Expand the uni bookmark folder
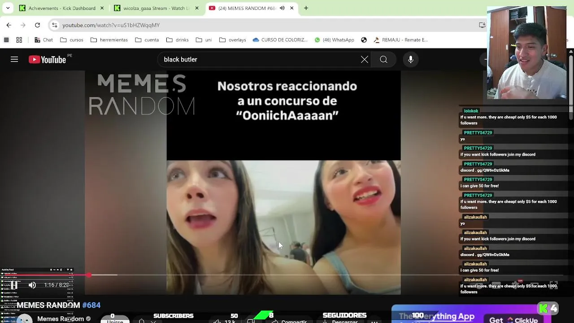Image resolution: width=574 pixels, height=323 pixels. pos(204,40)
